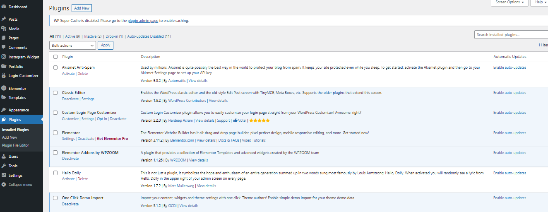Screen dimensions: 548x212
Task: Click the Media library icon
Action: (x=4, y=29)
